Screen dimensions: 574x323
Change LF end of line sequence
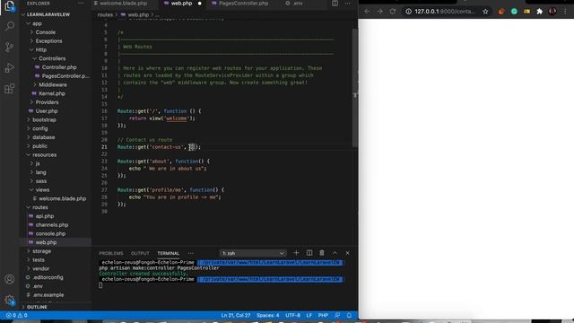coord(309,315)
